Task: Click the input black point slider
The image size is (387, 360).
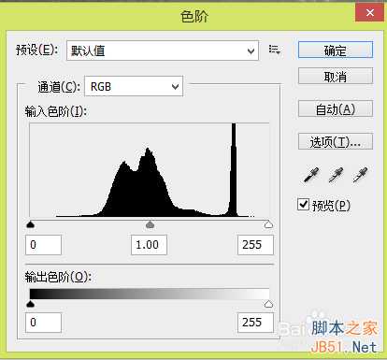Action: (x=30, y=224)
